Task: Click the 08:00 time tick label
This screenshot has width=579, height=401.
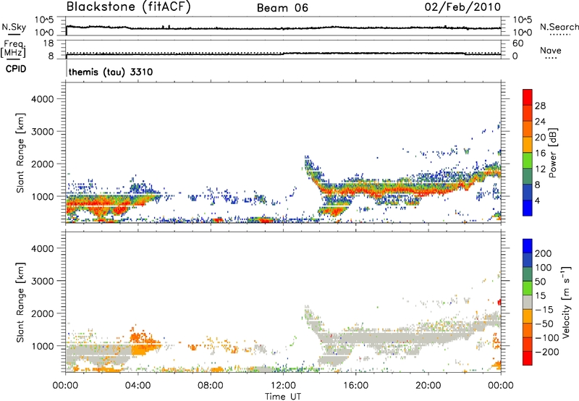Action: point(211,386)
